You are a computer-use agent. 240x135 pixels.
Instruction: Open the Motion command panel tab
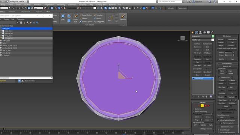pyautogui.click(x=204, y=33)
